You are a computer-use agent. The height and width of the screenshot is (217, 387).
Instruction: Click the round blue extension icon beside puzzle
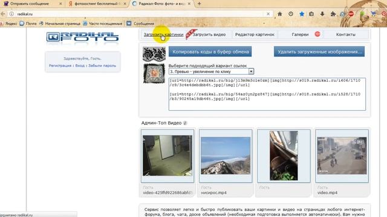click(x=342, y=14)
